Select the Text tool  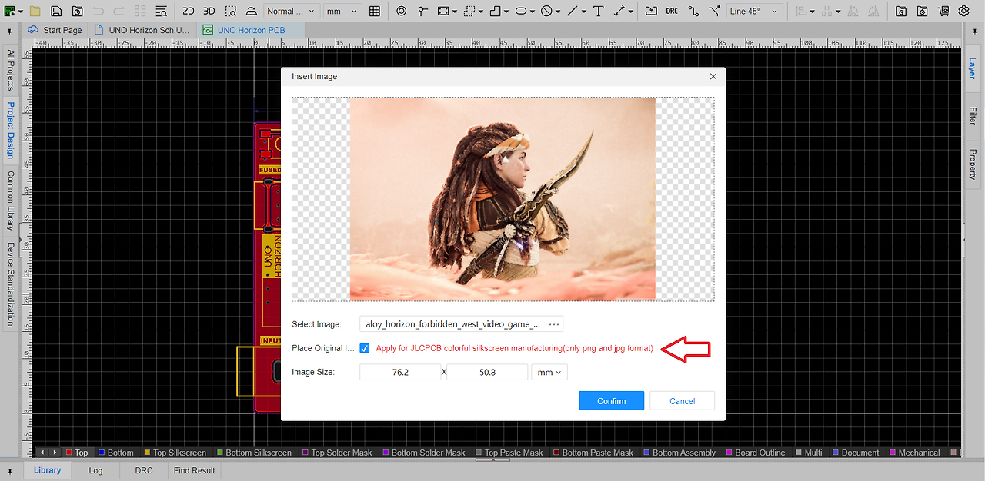[599, 12]
